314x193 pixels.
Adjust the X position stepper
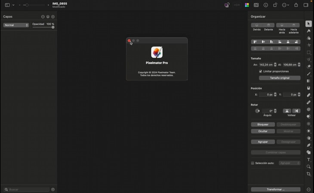275,94
